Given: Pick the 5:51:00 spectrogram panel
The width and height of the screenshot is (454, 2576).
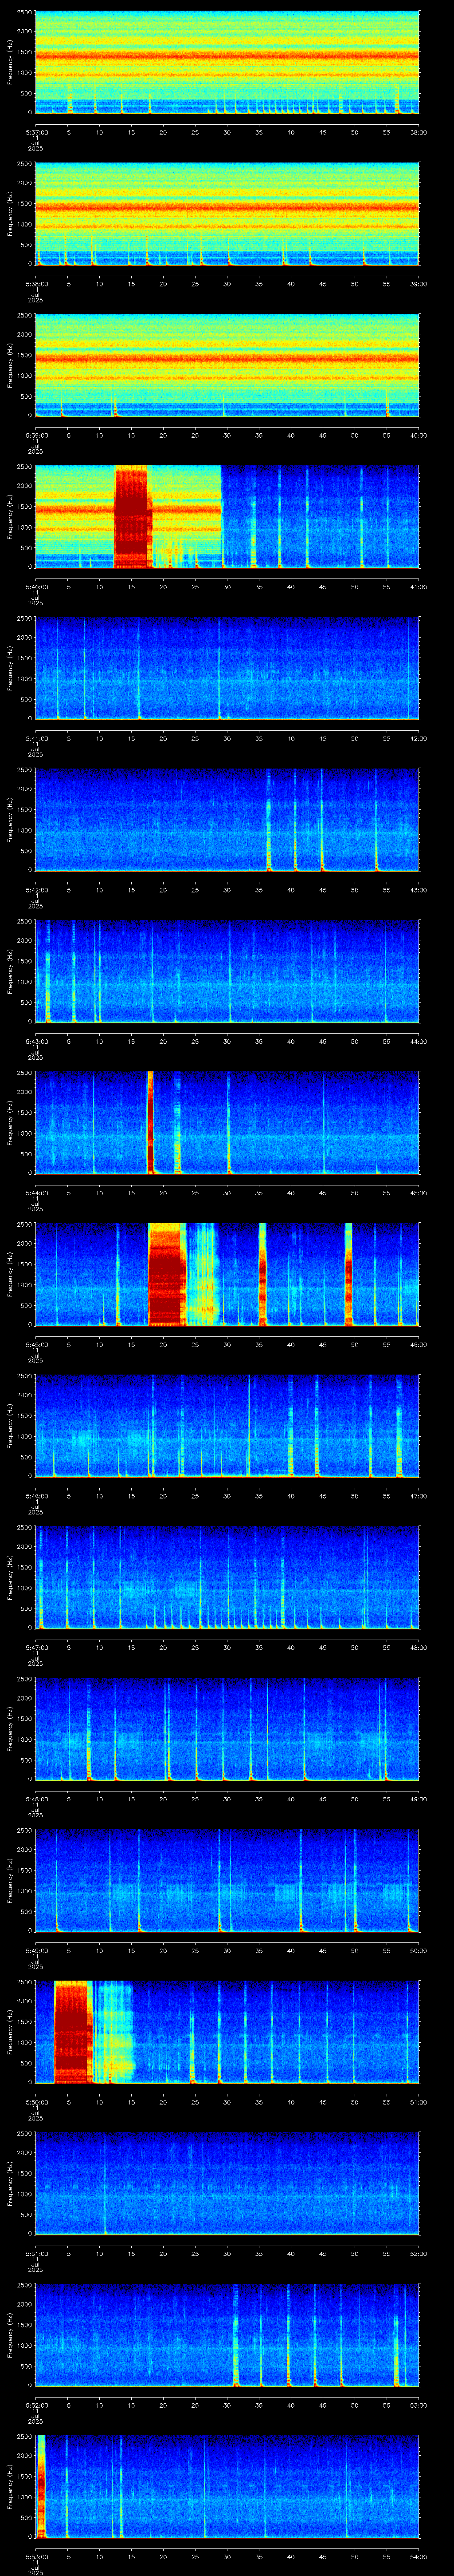Looking at the screenshot, I should pos(227,2183).
